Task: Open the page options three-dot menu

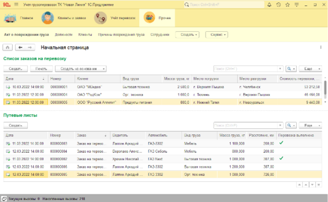Action: (x=321, y=47)
